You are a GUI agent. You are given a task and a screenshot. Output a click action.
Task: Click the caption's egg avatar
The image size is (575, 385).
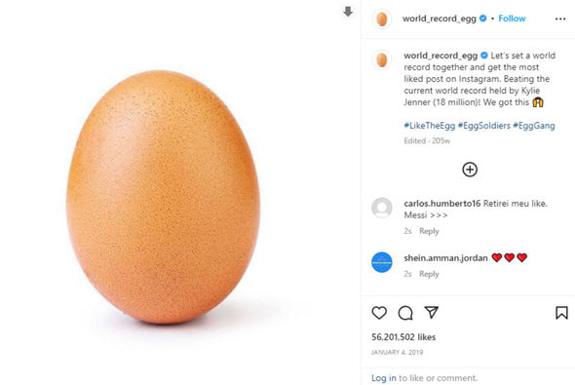382,59
